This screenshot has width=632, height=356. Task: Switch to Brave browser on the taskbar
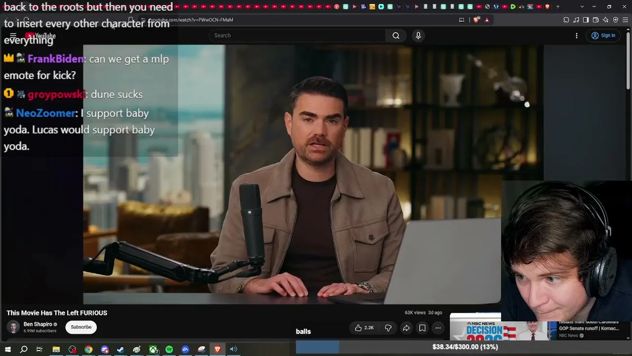(217, 350)
